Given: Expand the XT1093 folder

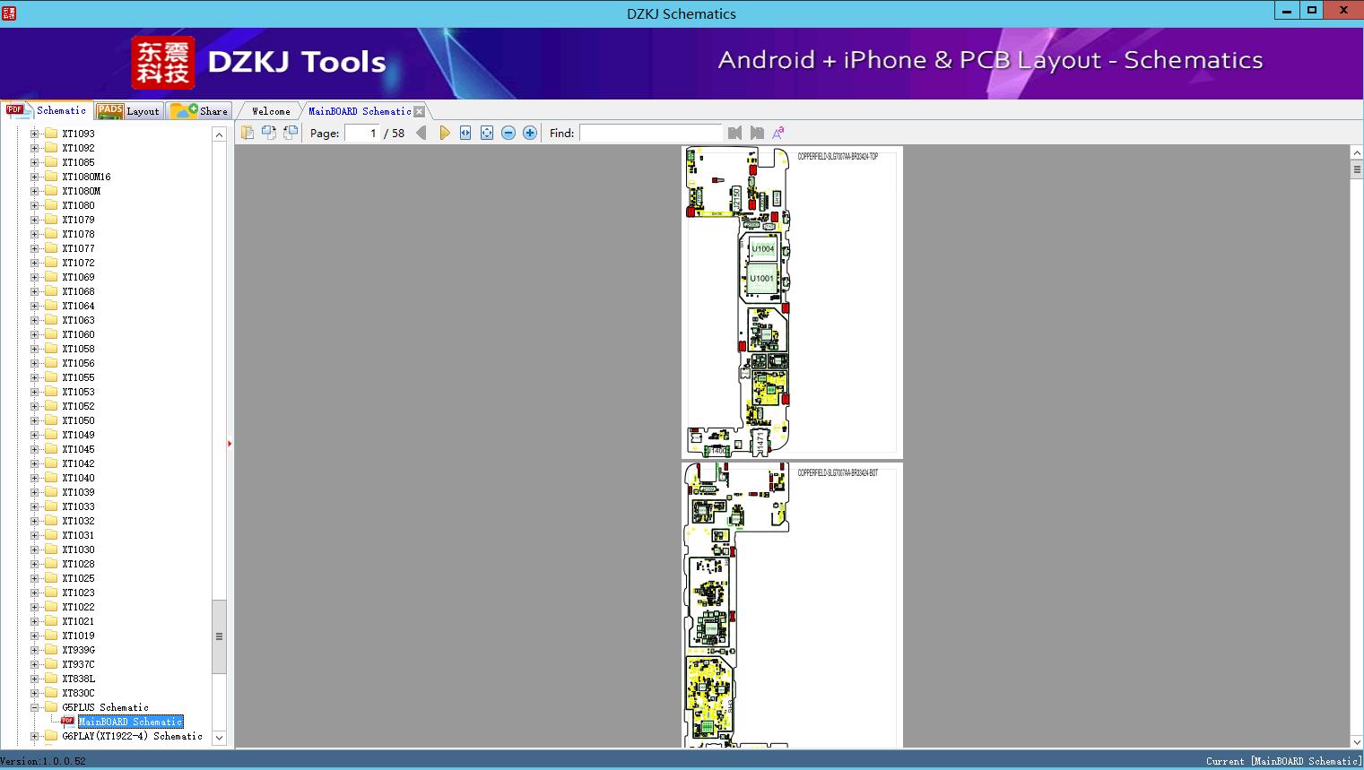Looking at the screenshot, I should 35,134.
